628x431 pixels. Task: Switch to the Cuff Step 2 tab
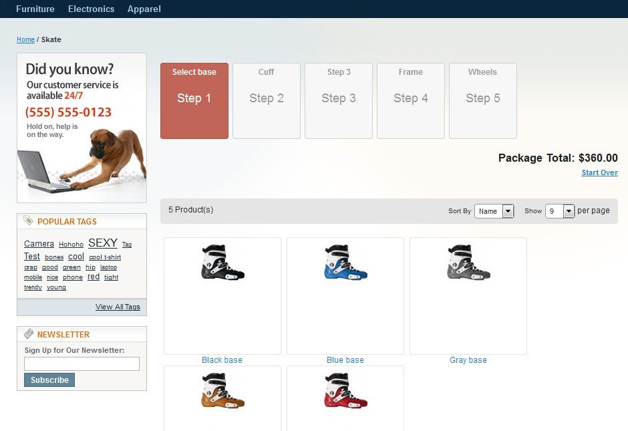click(267, 101)
